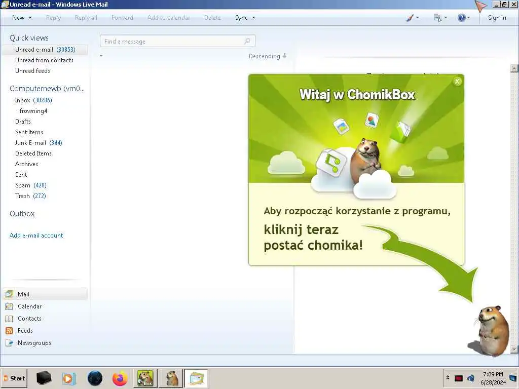Select the Outbox

22,214
